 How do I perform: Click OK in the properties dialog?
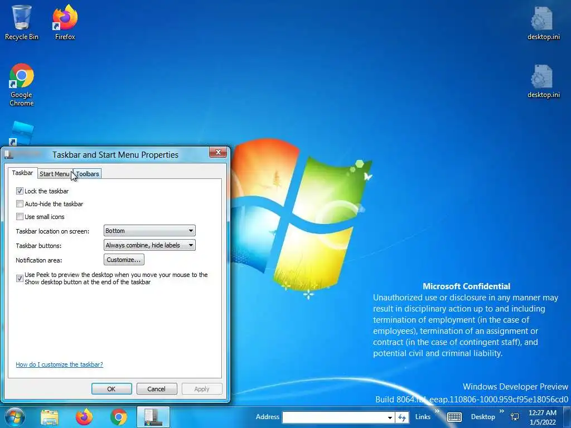coord(112,388)
